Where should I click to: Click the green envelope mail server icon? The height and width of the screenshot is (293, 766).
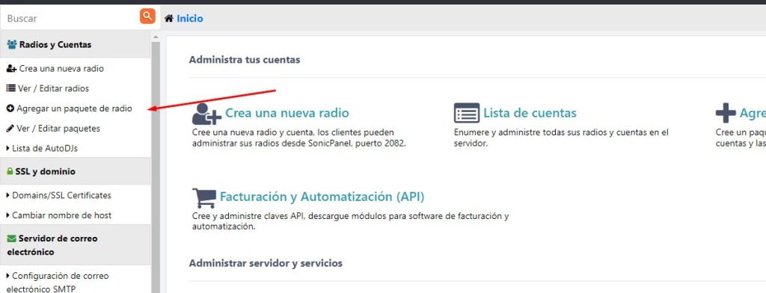click(x=11, y=238)
